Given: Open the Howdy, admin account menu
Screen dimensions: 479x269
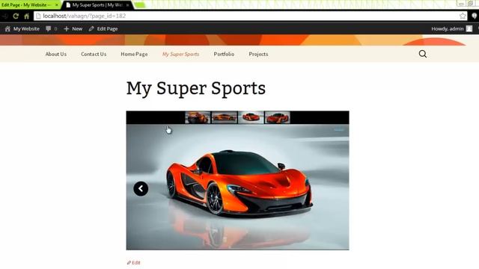Looking at the screenshot, I should tap(451, 28).
